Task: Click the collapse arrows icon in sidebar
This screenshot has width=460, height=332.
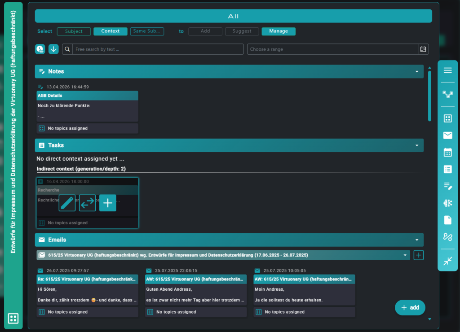Action: click(447, 261)
